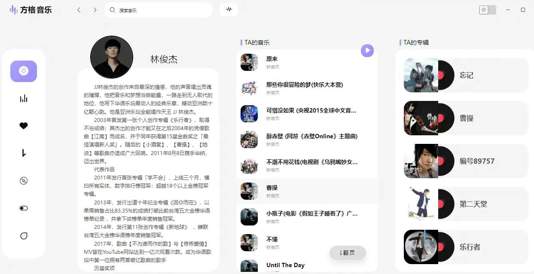Click the smiley face sidebar icon

[24, 236]
